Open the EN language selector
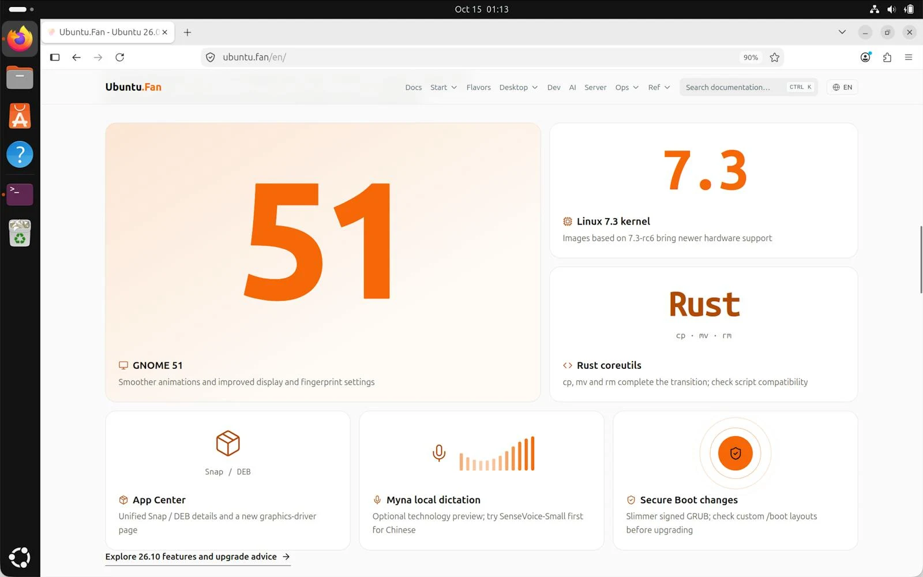 tap(842, 87)
